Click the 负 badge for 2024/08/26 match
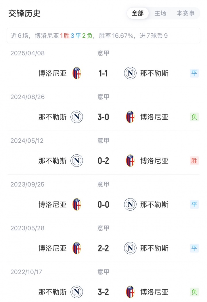Screen dimensions: 207x302 point(194,117)
